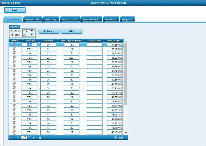Switch to the Hourly/Daily tab

point(32,20)
